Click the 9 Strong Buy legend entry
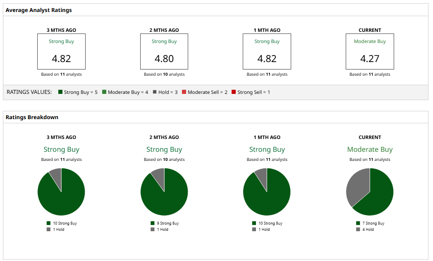 click(x=165, y=223)
